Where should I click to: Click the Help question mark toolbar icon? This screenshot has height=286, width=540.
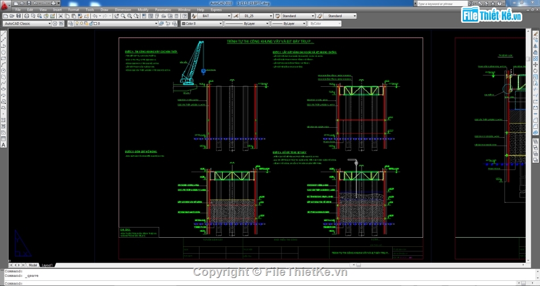click(185, 16)
